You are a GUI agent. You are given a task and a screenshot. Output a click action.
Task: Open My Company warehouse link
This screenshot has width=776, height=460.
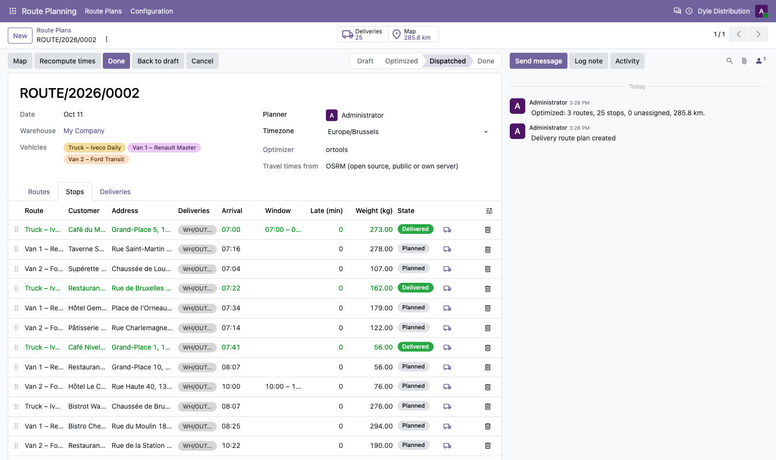pos(84,131)
